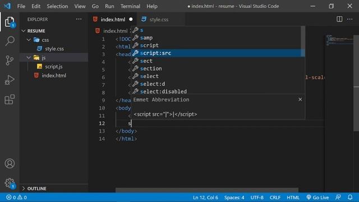Screen dimensions: 359x202
Task: Open the Accounts icon
Action: (10, 163)
